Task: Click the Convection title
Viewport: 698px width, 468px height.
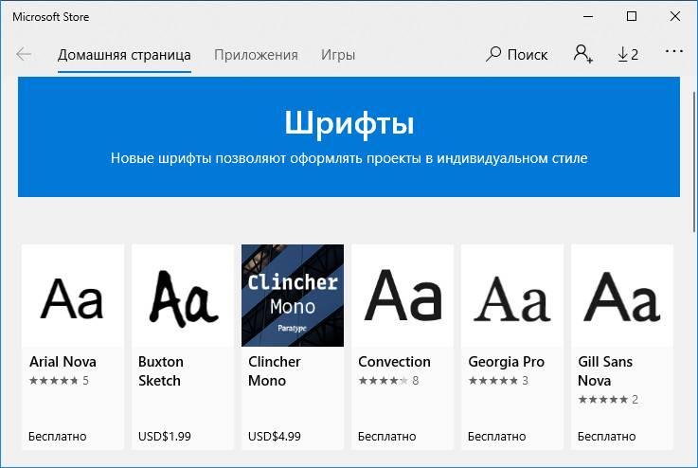Action: tap(394, 362)
